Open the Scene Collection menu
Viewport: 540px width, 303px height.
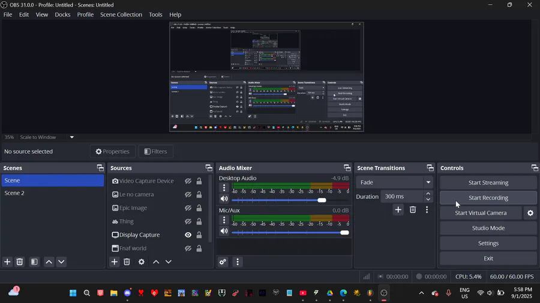(x=121, y=14)
